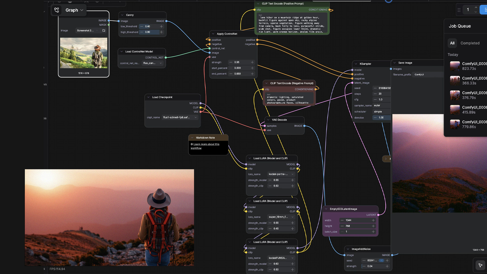The width and height of the screenshot is (487, 274).
Task: Select the All tab in Job Queue
Action: click(x=452, y=43)
